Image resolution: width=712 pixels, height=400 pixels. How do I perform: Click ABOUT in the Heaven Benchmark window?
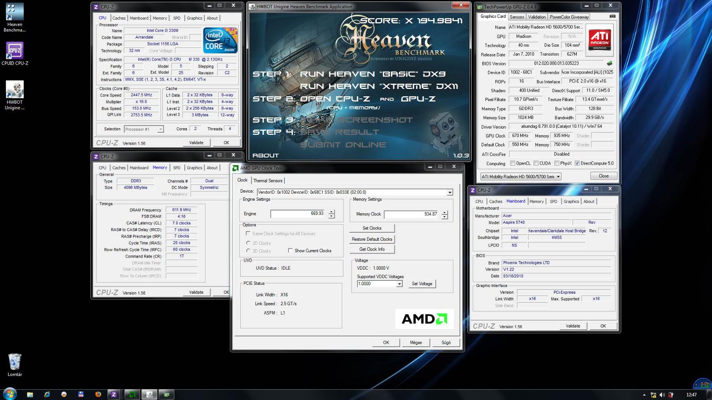[x=266, y=155]
